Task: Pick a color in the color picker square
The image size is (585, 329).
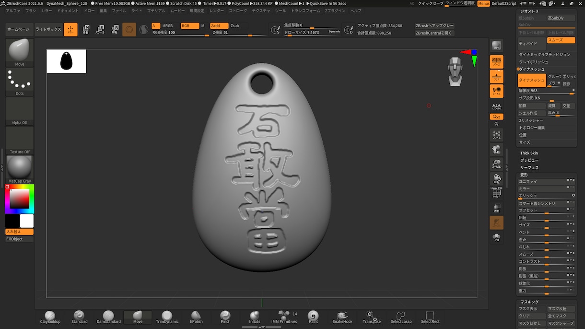Action: click(20, 199)
